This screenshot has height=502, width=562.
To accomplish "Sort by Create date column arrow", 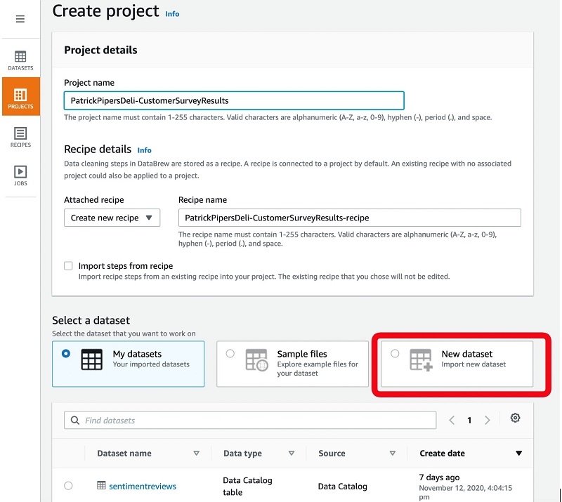I will [518, 454].
